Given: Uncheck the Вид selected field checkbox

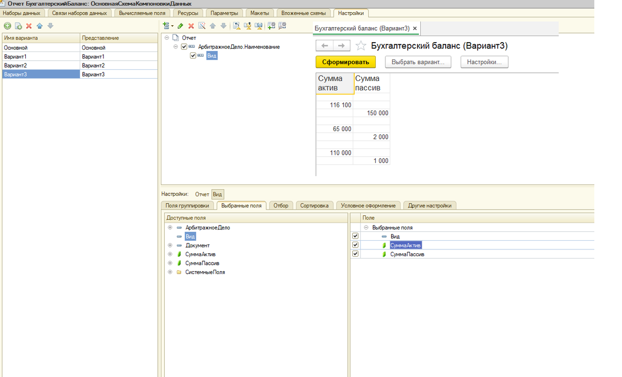Looking at the screenshot, I should pyautogui.click(x=355, y=236).
